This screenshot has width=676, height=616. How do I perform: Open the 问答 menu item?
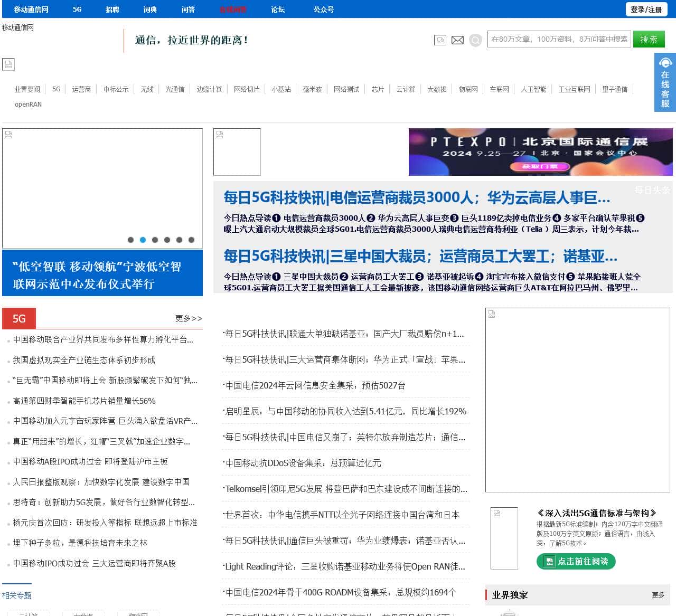coord(188,9)
